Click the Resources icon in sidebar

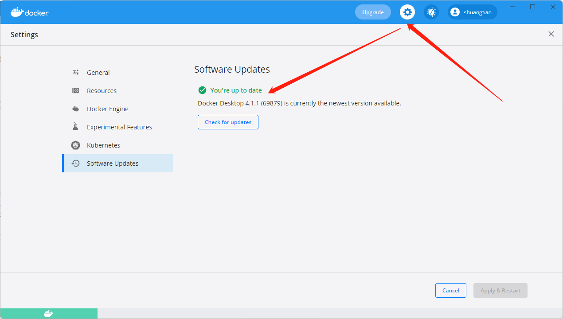click(76, 90)
